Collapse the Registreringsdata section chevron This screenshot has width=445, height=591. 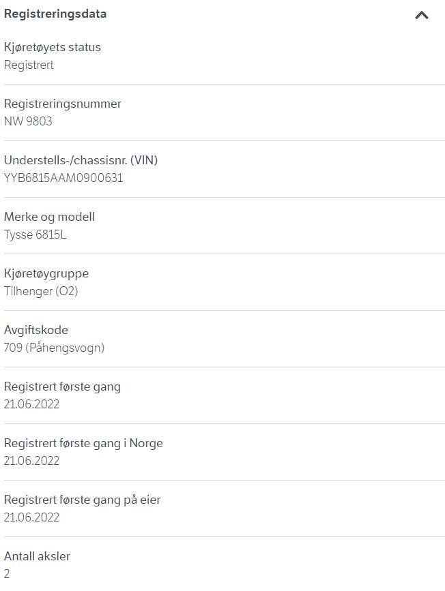pyautogui.click(x=422, y=15)
